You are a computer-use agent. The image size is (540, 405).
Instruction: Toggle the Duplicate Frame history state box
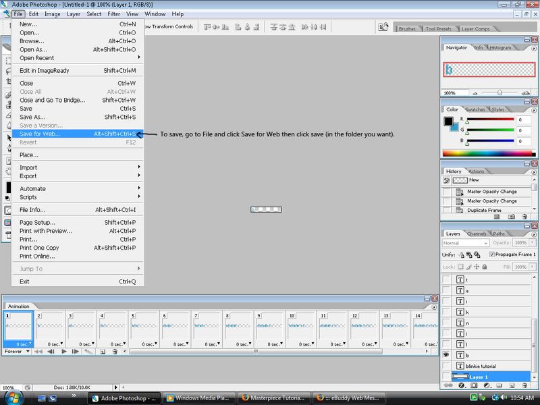[447, 210]
